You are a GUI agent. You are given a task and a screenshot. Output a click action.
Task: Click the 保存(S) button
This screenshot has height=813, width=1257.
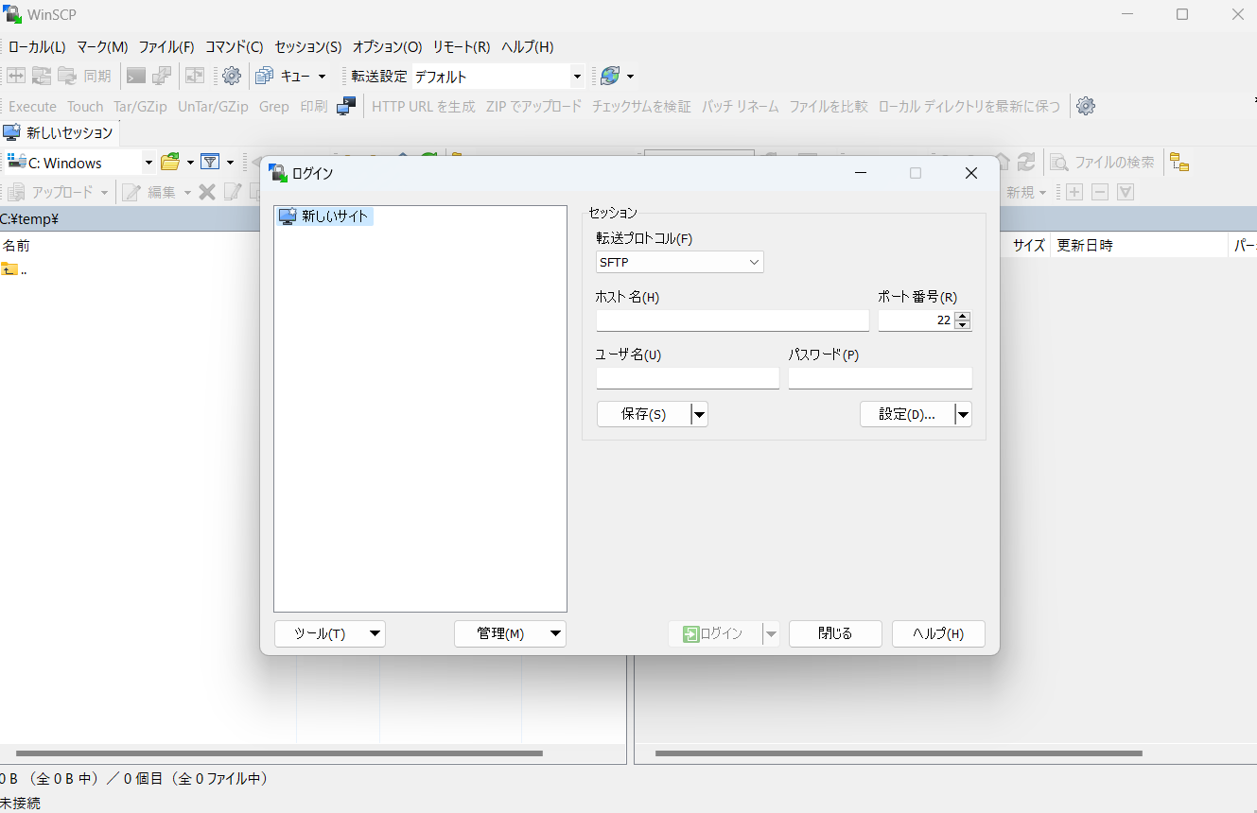(644, 414)
